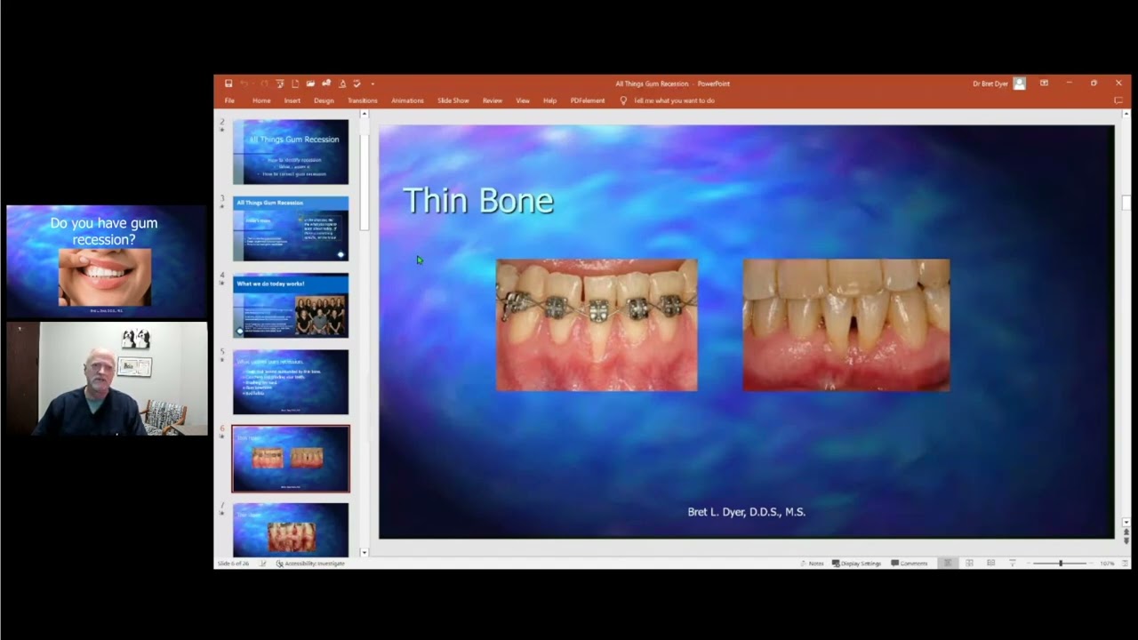Click the Save icon in title bar

(x=228, y=84)
